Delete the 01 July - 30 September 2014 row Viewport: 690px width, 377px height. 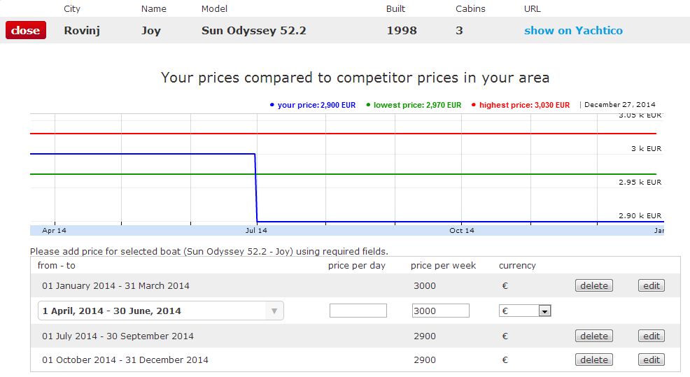coord(593,336)
